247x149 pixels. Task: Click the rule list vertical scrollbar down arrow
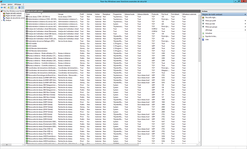click(x=200, y=142)
